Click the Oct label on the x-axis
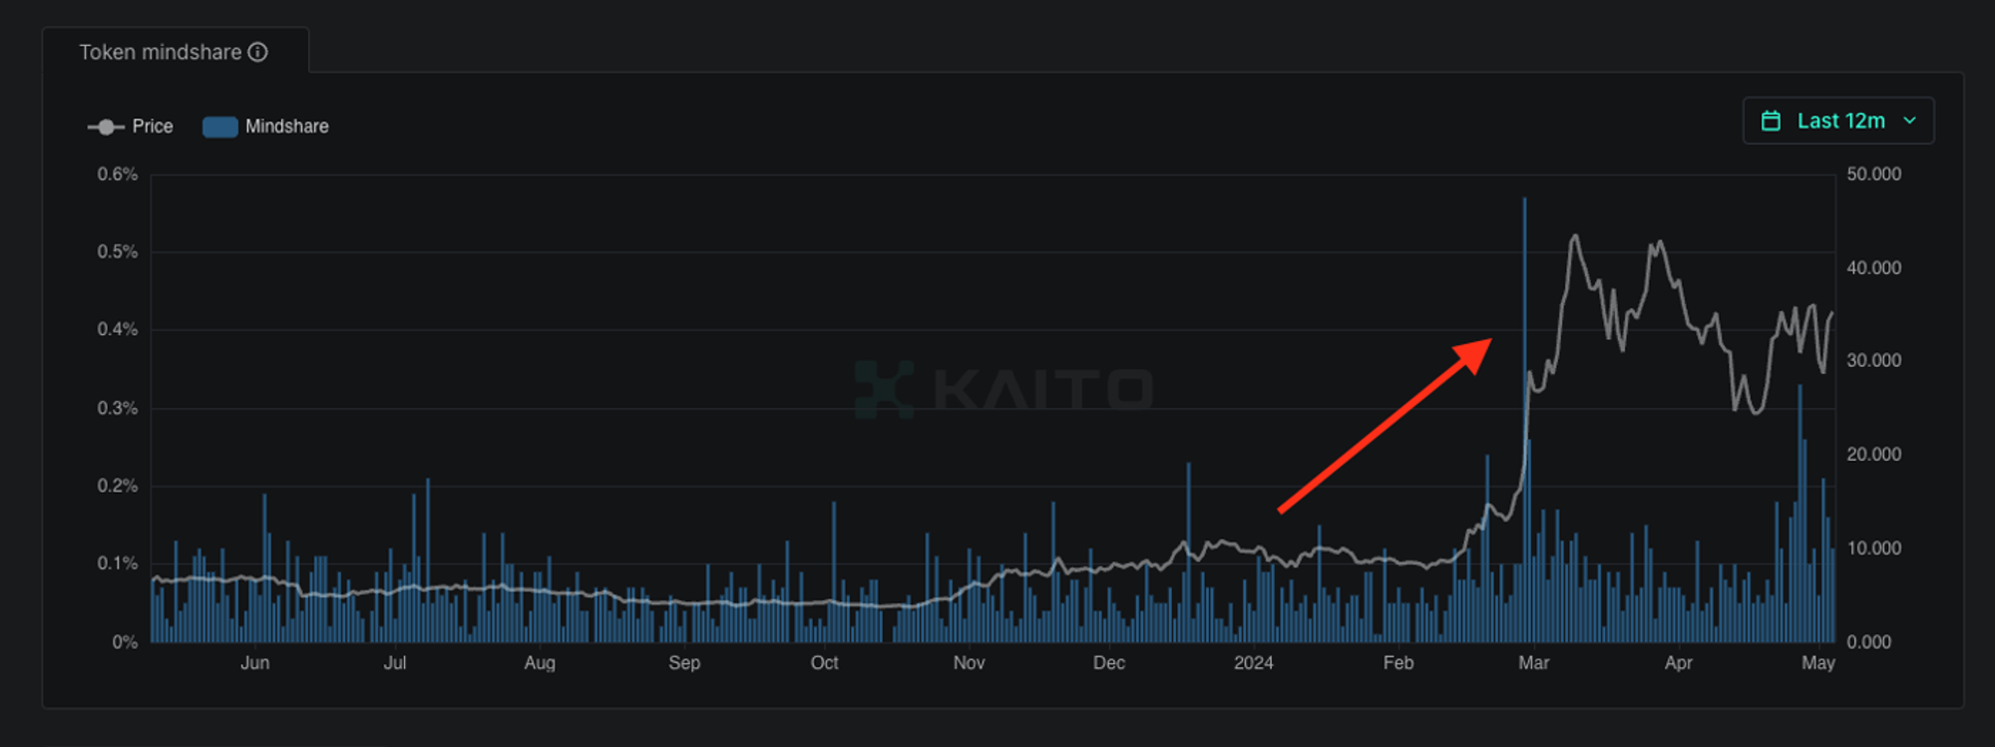This screenshot has width=1995, height=747. 824,663
